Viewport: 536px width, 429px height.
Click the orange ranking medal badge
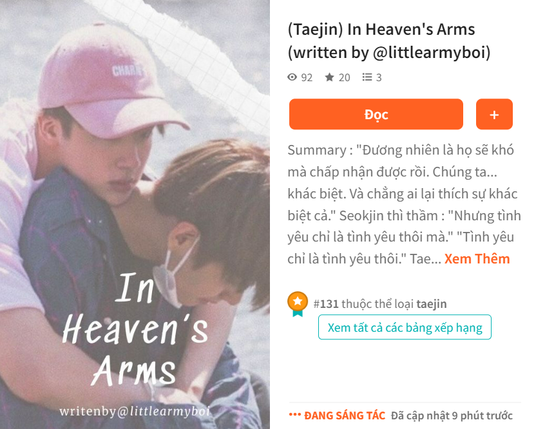click(x=298, y=303)
